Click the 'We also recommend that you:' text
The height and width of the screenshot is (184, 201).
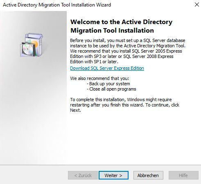coord(99,78)
